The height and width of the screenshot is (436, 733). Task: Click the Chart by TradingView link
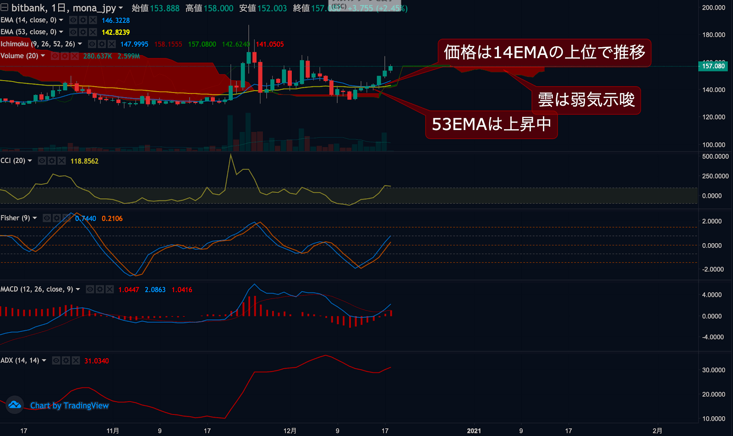(70, 405)
